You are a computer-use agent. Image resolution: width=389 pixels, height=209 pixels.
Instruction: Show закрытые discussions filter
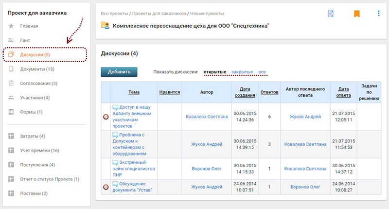point(242,72)
